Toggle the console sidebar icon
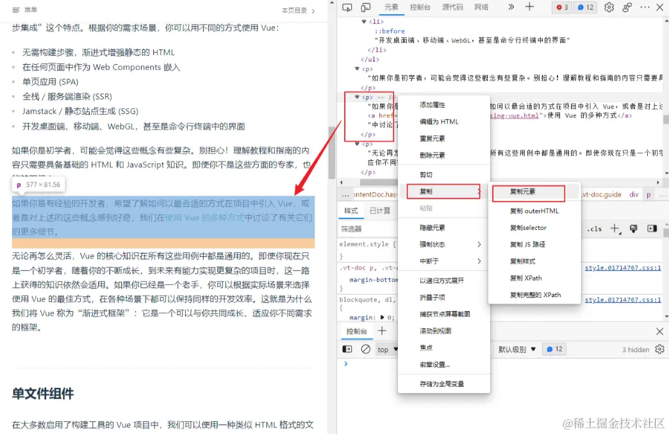Viewport: 669px width, 434px height. [x=347, y=349]
